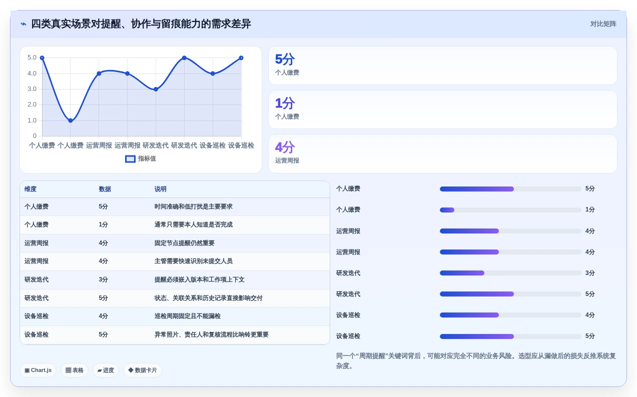Image resolution: width=637 pixels, height=397 pixels.
Task: Click the chart data point at value 1.0
Action: (71, 120)
